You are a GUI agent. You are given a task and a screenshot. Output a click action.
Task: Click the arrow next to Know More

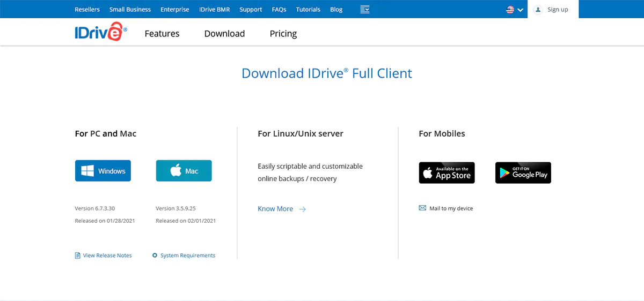click(x=303, y=209)
